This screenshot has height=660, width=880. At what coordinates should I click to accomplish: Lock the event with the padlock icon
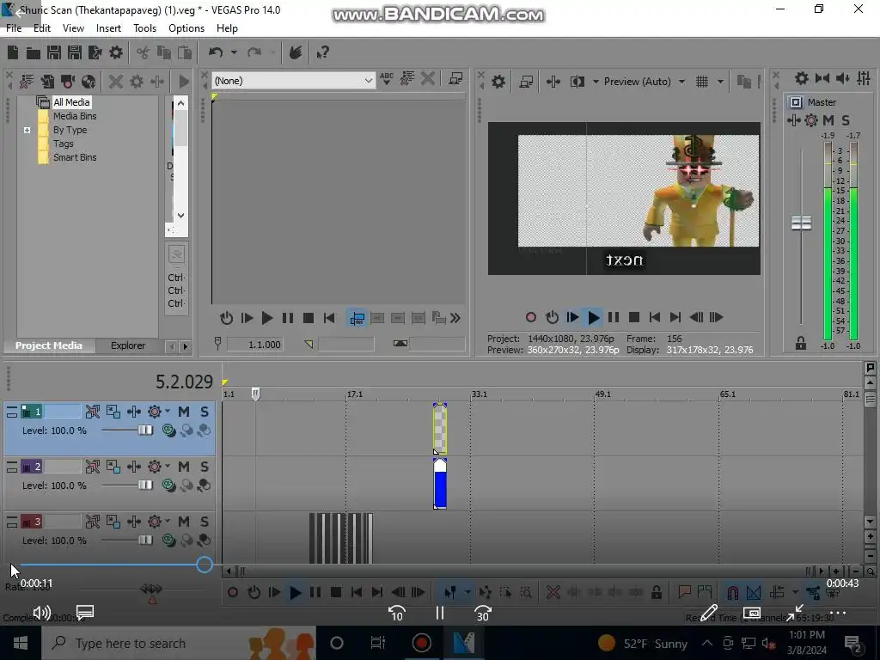pyautogui.click(x=656, y=592)
